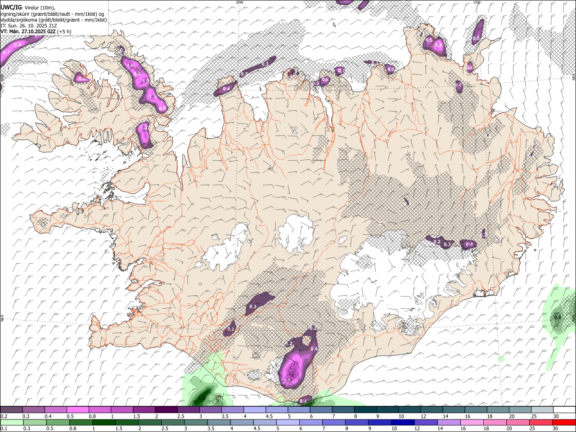This screenshot has width=576, height=432.
Task: Click the dark mauve snow-scale swatch labelled 0.2
Action: tap(11, 409)
